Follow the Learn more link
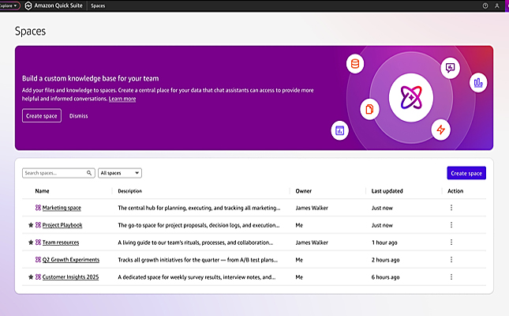 (122, 99)
